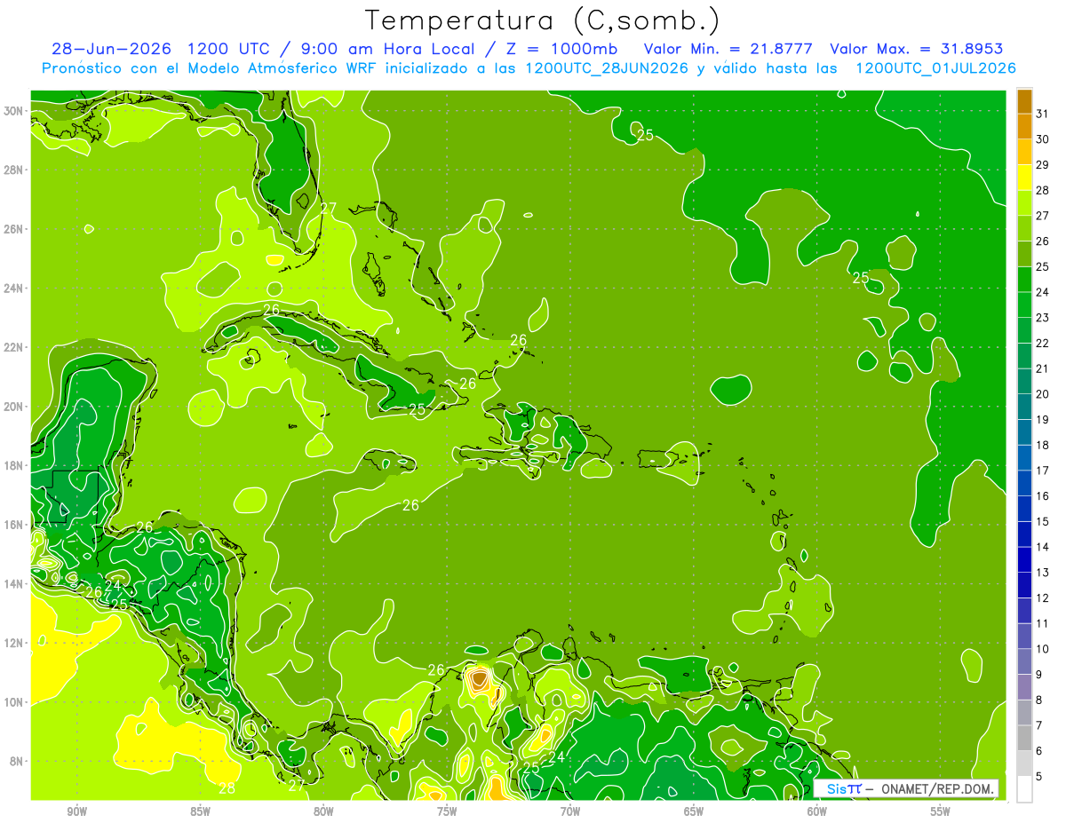1066x823 pixels.
Task: Click legend value 17
Action: point(1043,470)
